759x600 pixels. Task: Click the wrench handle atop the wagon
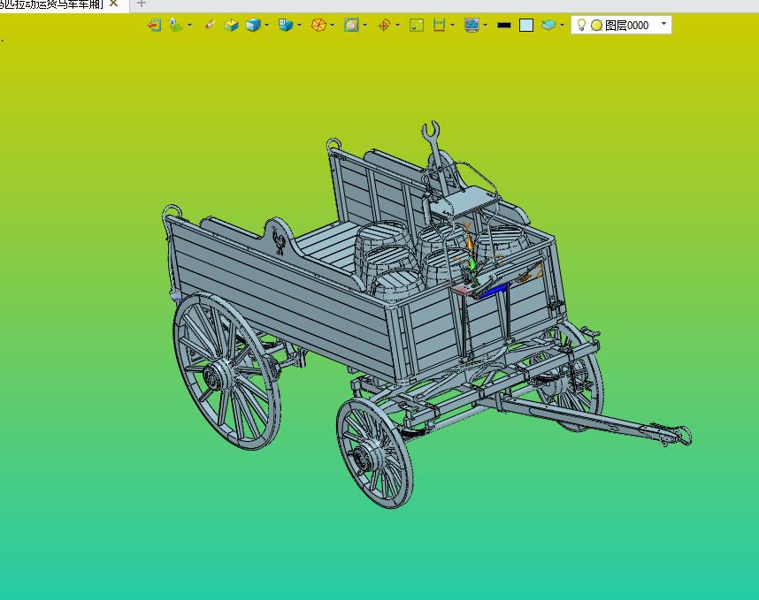click(x=437, y=158)
